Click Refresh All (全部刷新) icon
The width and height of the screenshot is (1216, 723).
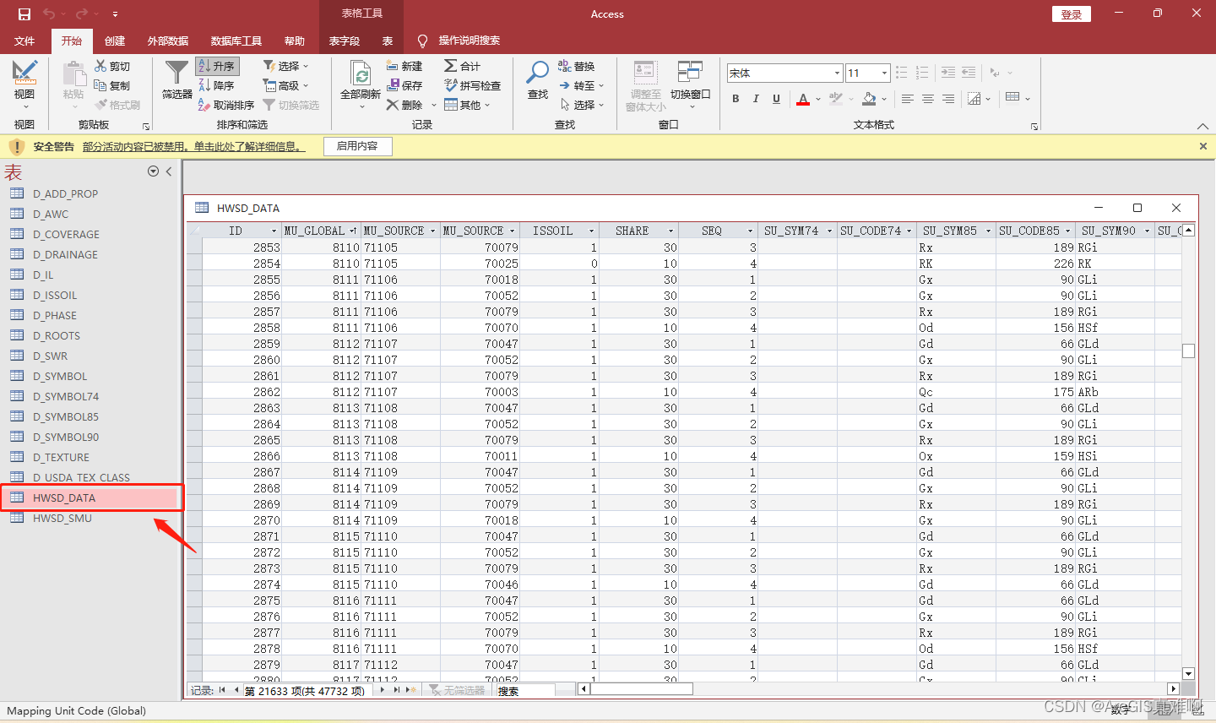[361, 73]
